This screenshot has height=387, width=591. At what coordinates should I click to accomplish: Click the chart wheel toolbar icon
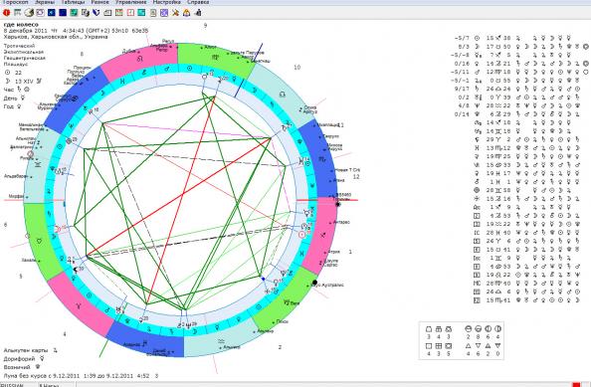click(41, 13)
